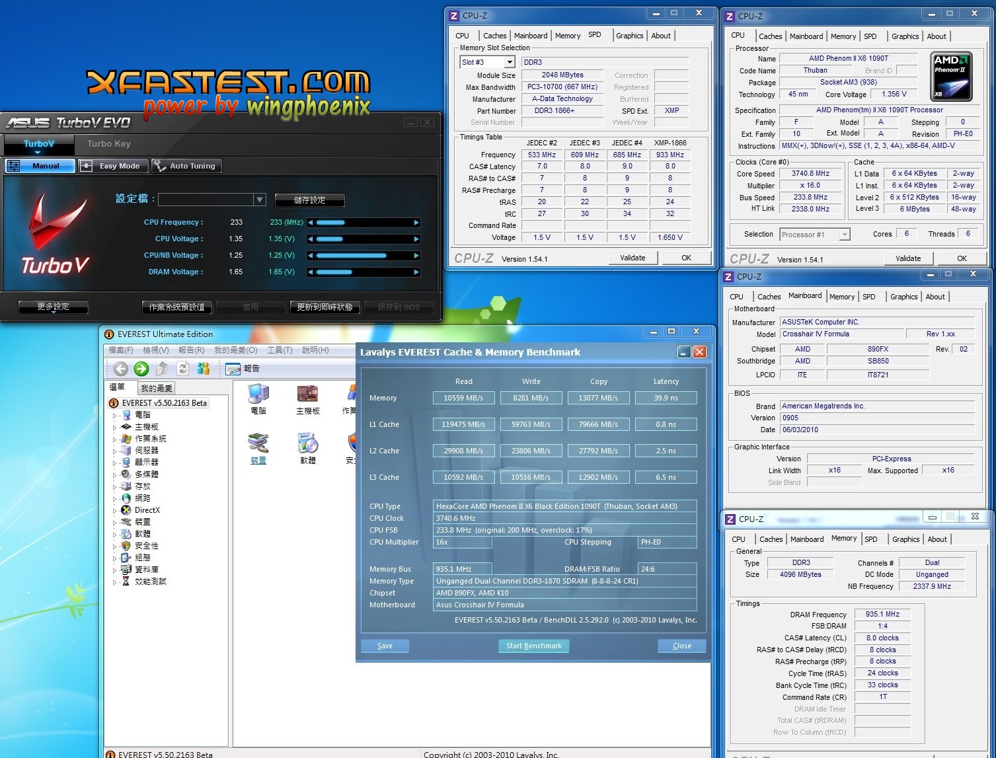The width and height of the screenshot is (996, 758).
Task: Click TurboV Auto Tuning wrench button
Action: point(186,166)
